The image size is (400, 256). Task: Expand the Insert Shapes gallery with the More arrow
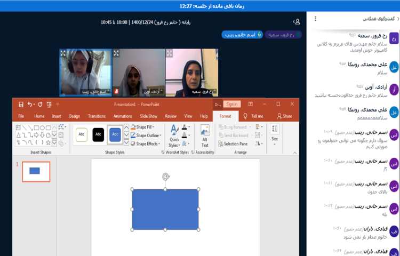point(54,142)
